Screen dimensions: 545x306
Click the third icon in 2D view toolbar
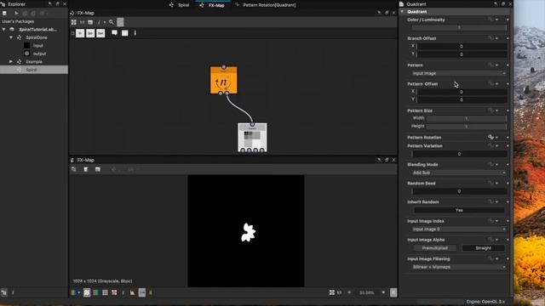click(x=98, y=169)
